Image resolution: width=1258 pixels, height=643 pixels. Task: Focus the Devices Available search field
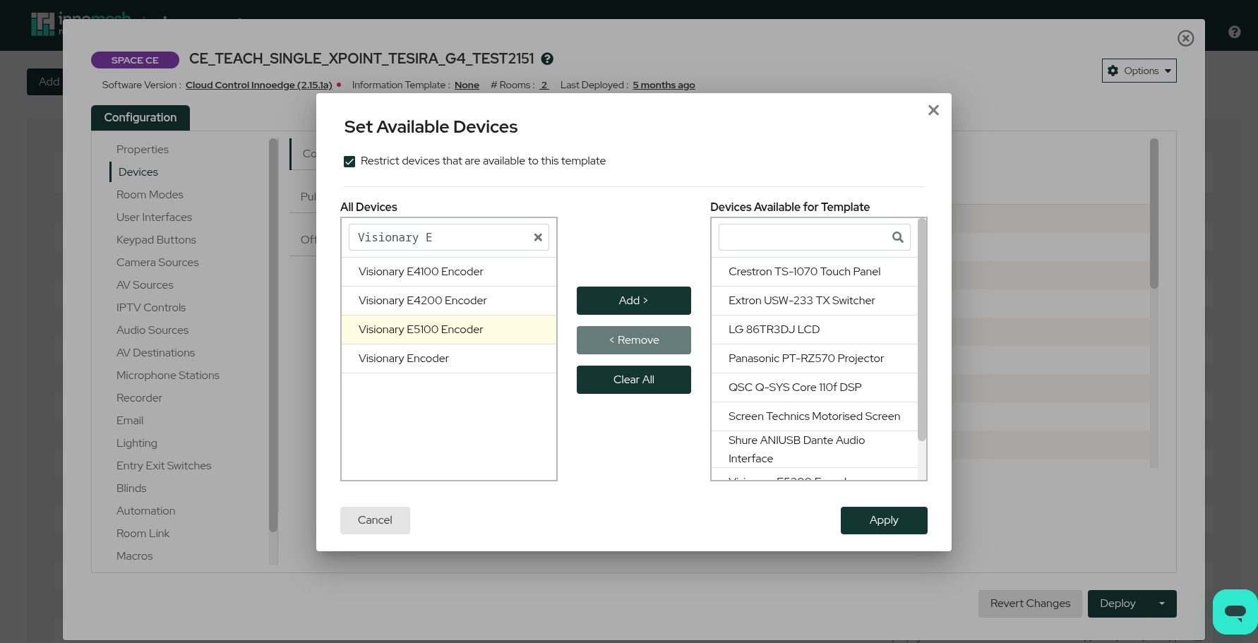coord(805,237)
